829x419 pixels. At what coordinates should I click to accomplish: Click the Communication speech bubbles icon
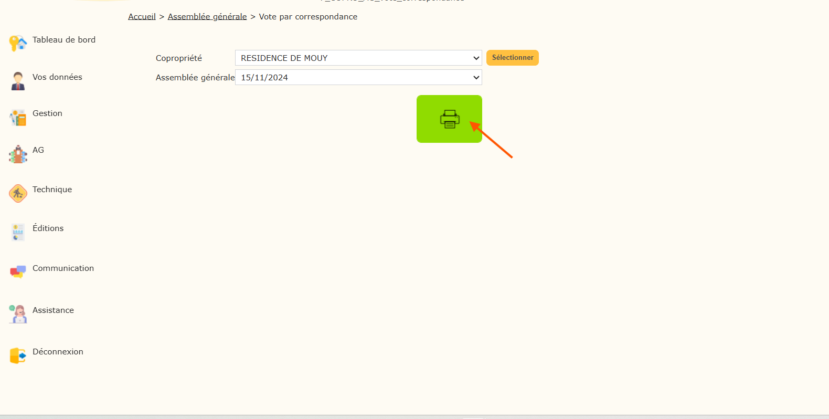click(x=18, y=271)
